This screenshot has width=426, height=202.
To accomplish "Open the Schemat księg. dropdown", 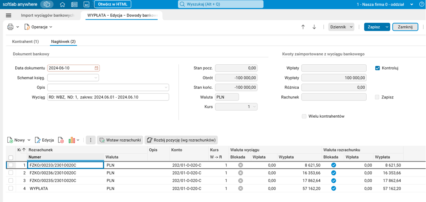I will (x=95, y=78).
